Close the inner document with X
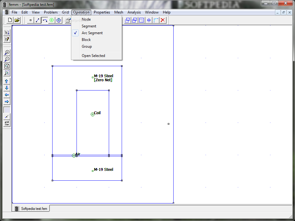The height and width of the screenshot is (221, 295). 289,12
